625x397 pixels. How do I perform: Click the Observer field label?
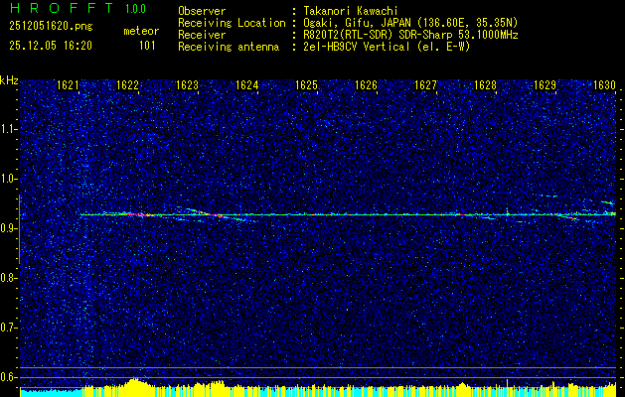point(202,11)
